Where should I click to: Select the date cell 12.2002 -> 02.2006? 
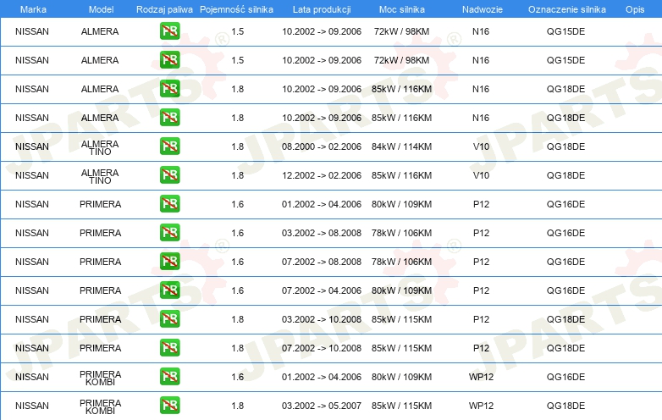tap(322, 175)
